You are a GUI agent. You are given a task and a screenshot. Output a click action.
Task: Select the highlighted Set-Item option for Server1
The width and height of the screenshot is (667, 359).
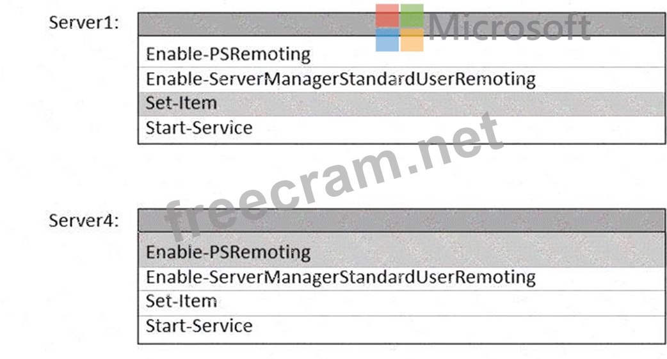[181, 103]
